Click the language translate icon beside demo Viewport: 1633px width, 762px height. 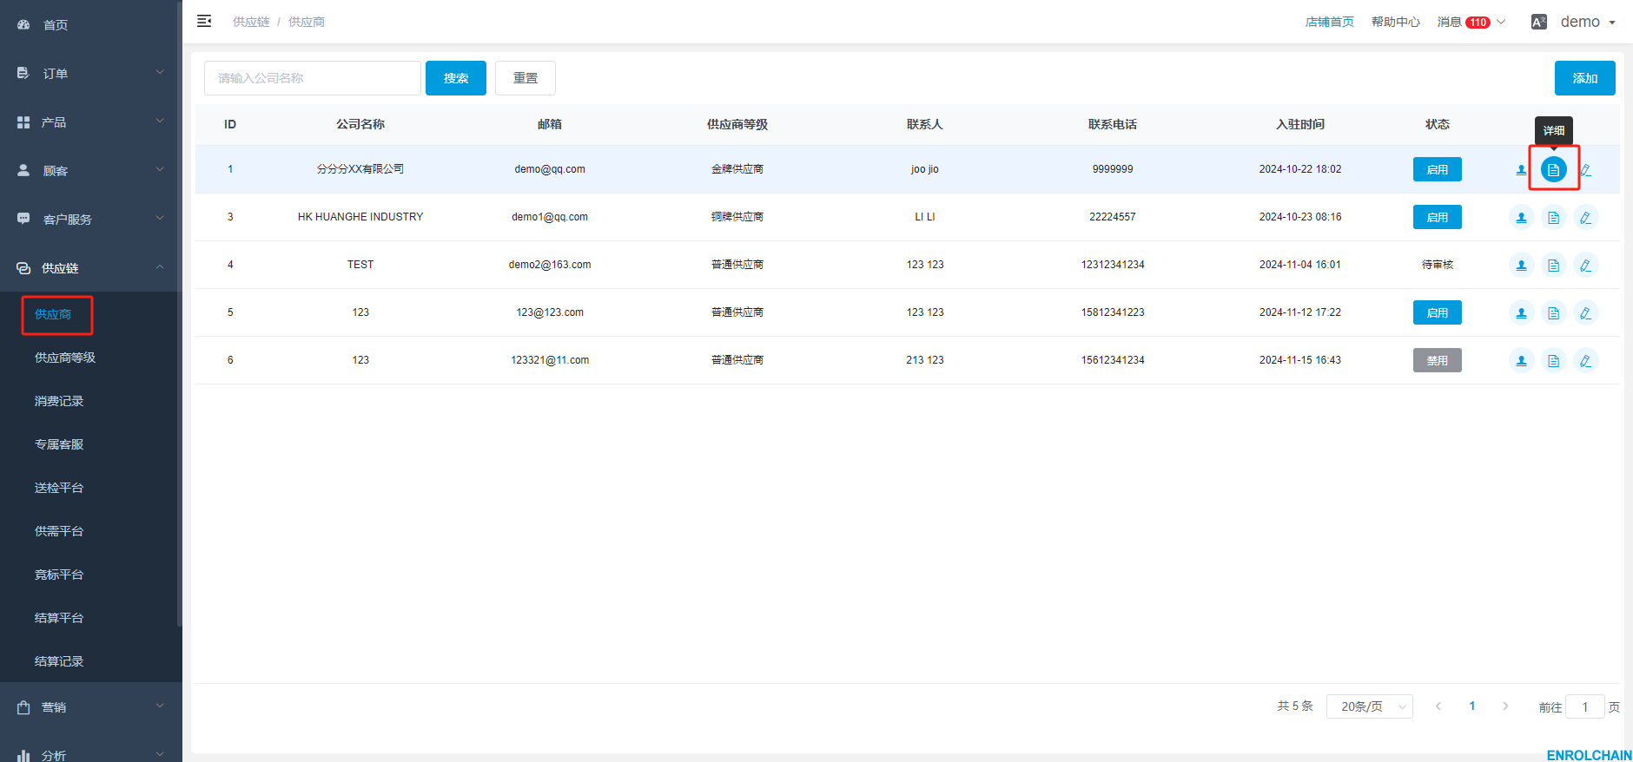1538,22
